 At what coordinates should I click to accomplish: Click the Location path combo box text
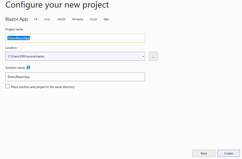pos(26,56)
